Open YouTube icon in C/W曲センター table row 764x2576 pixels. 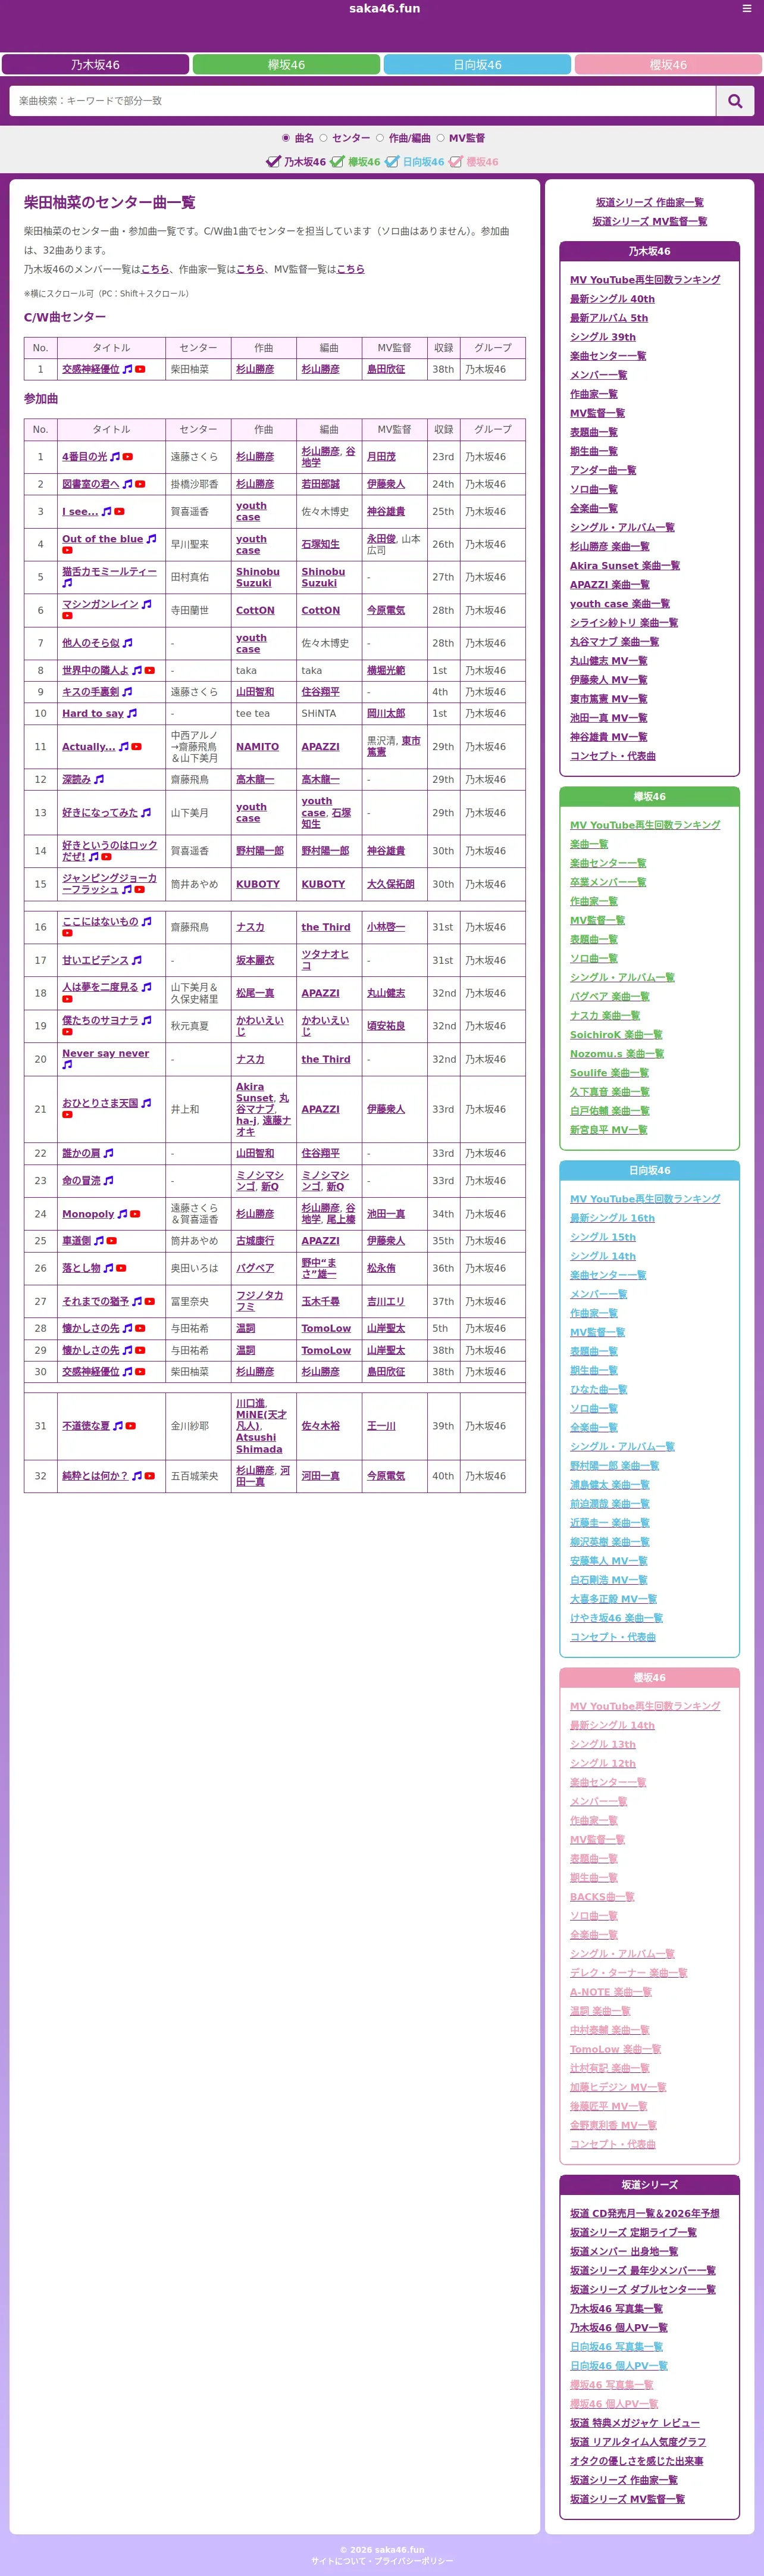(140, 370)
